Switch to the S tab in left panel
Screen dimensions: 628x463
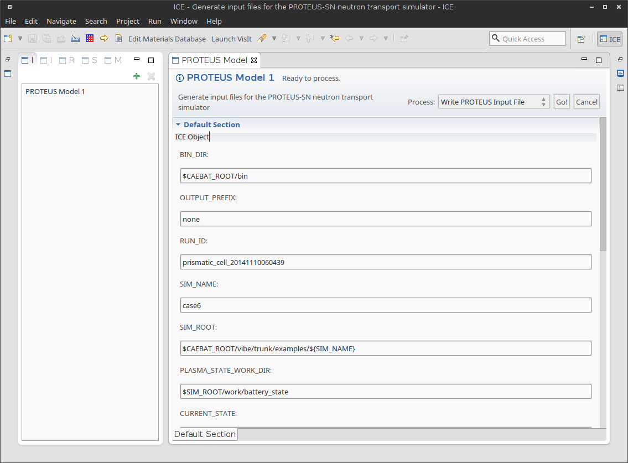[89, 60]
